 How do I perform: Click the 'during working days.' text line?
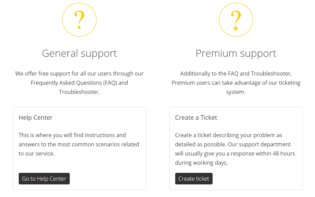201,163
